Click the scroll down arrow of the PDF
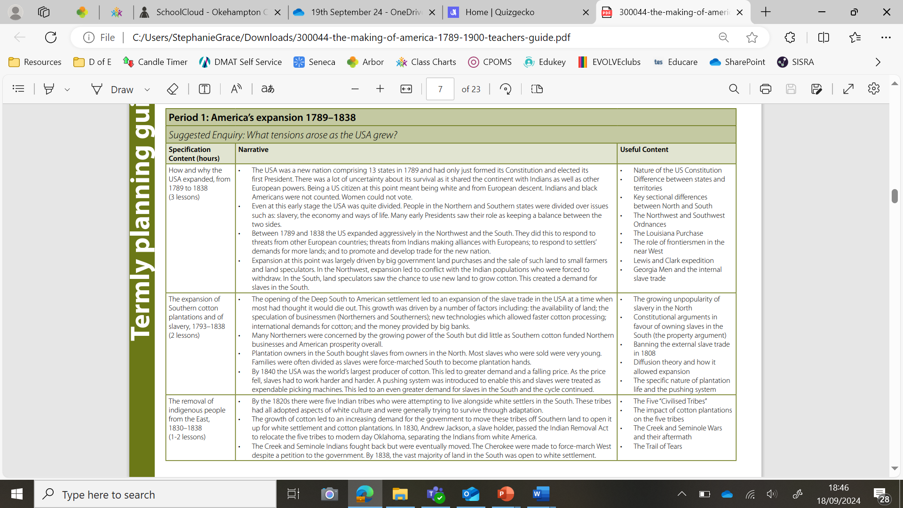 (895, 468)
